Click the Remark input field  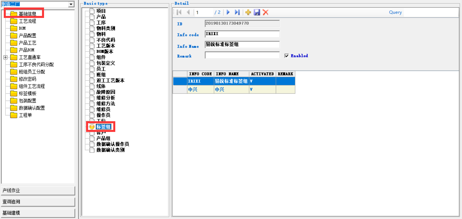click(x=242, y=55)
